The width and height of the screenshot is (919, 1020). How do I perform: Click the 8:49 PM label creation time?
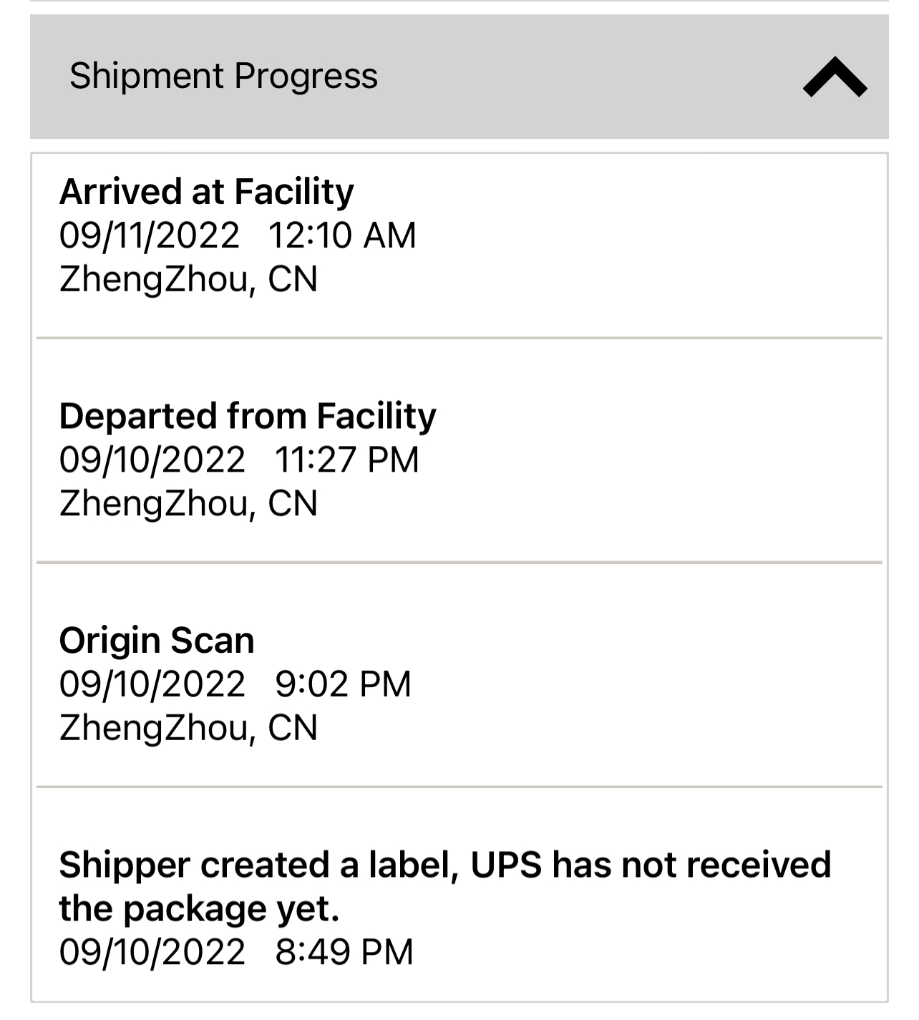pyautogui.click(x=344, y=952)
